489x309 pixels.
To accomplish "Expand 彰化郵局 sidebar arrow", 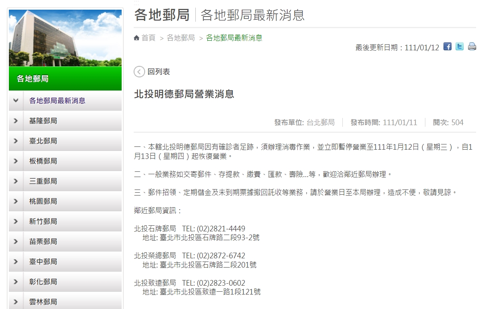I will pos(16,282).
